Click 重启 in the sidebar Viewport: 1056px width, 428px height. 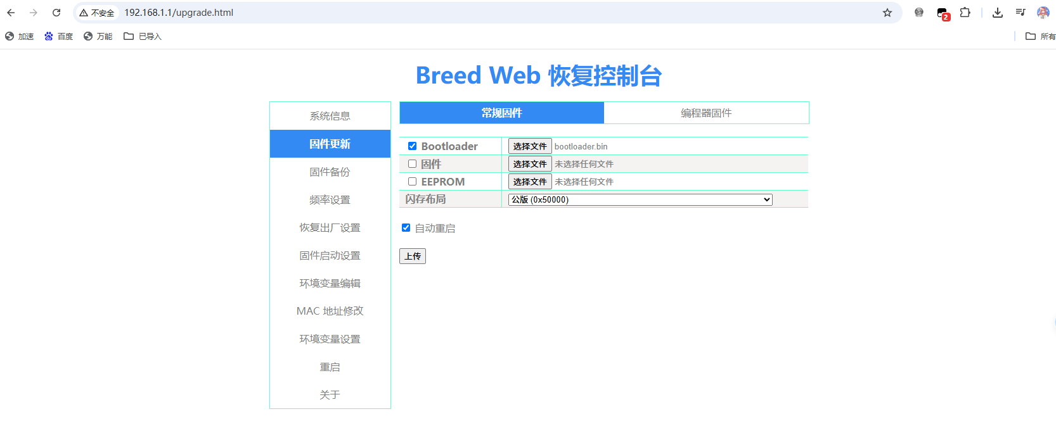coord(330,367)
